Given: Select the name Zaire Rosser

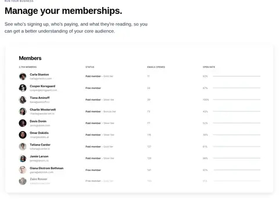Looking at the screenshot, I should [38, 179].
